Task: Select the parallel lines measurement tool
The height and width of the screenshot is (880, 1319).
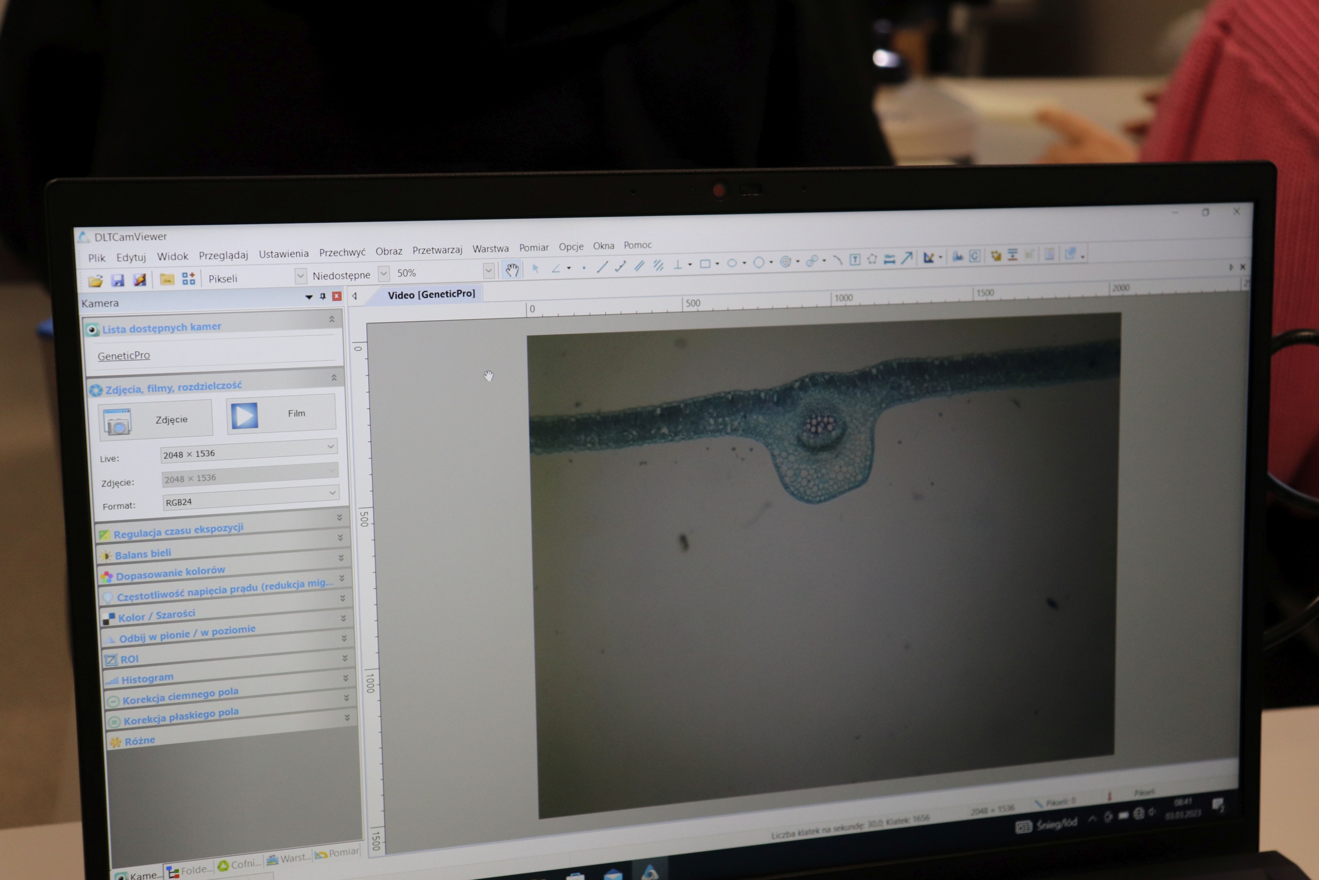Action: tap(639, 266)
